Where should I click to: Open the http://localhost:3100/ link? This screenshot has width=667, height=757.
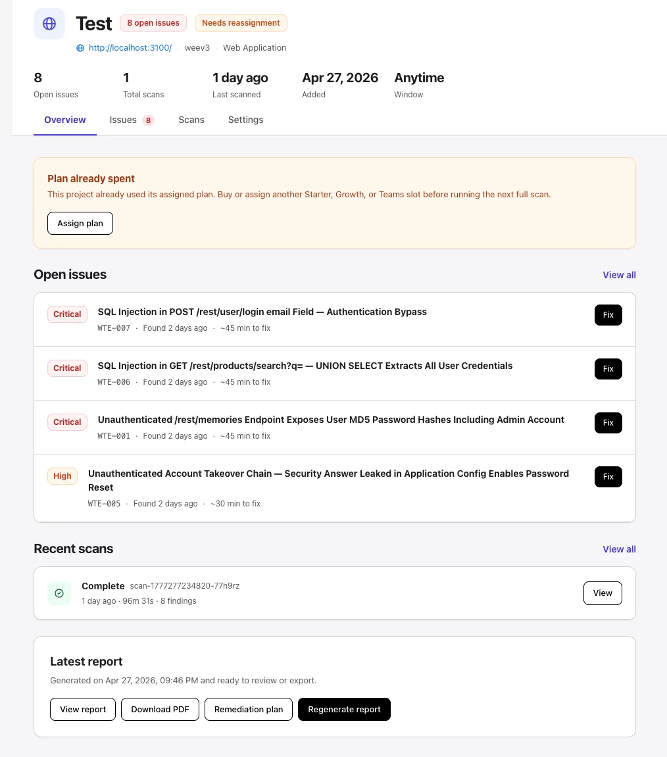click(130, 47)
